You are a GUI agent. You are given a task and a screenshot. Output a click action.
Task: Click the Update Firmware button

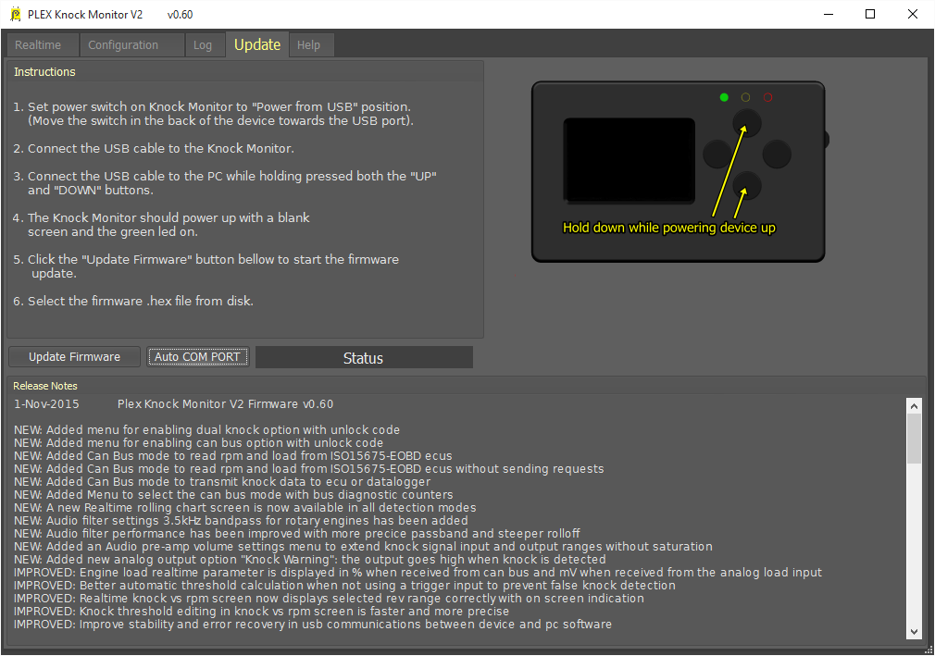coord(75,357)
